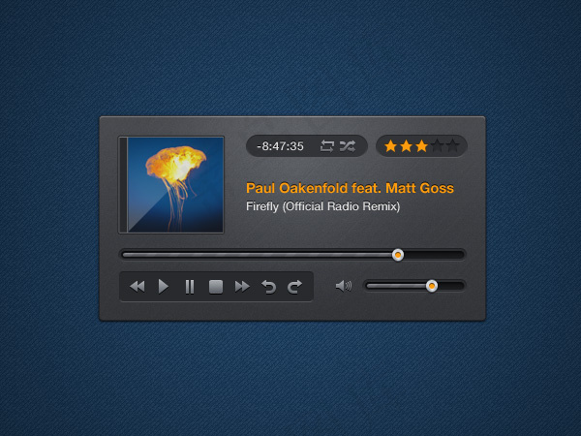Image resolution: width=581 pixels, height=436 pixels.
Task: Rate the track two stars
Action: click(x=406, y=146)
